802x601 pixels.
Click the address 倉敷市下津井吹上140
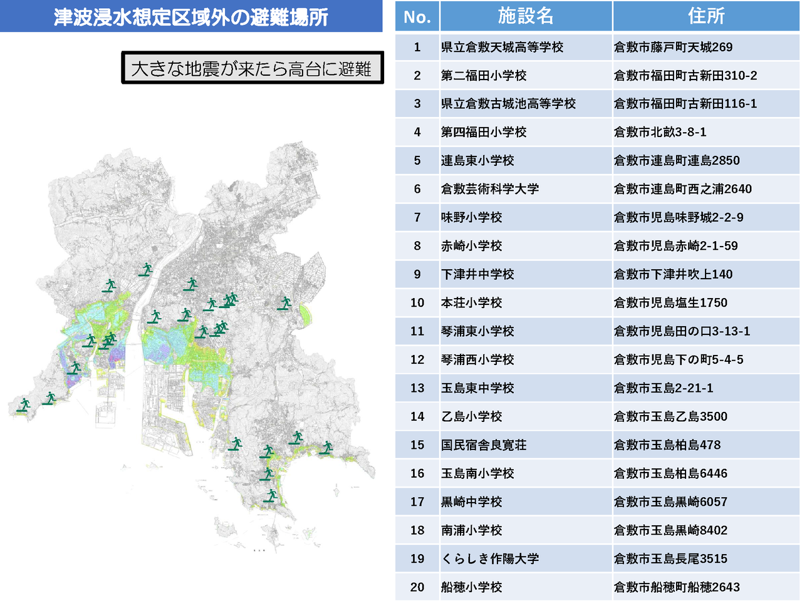tap(673, 274)
